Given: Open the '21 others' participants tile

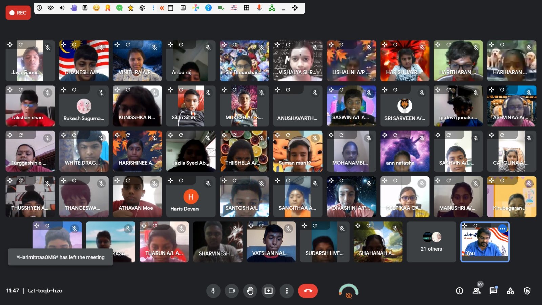Looking at the screenshot, I should (431, 242).
